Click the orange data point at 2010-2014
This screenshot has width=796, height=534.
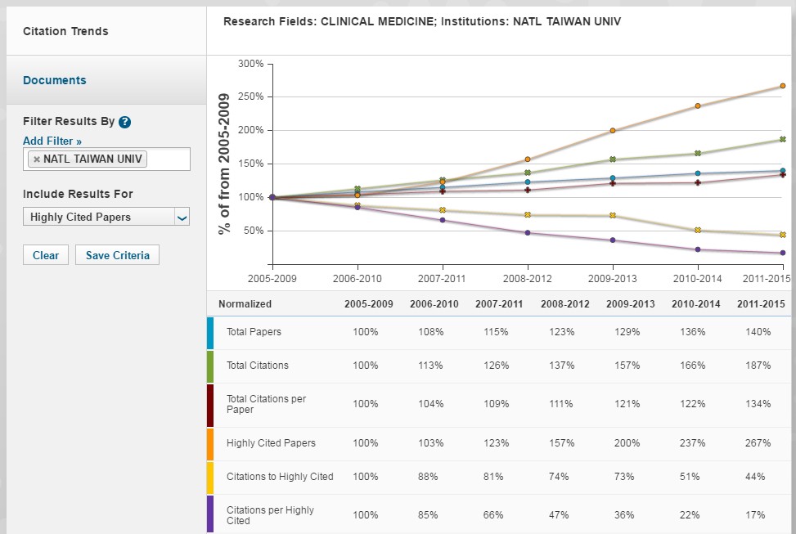(x=698, y=106)
